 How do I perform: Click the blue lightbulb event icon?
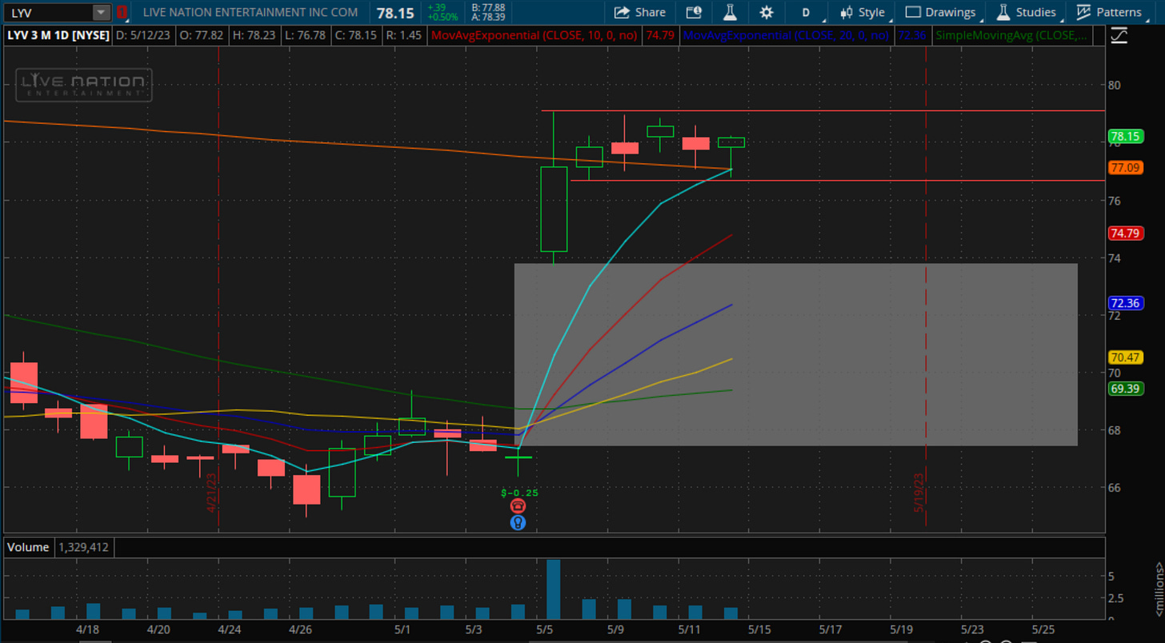pos(518,523)
